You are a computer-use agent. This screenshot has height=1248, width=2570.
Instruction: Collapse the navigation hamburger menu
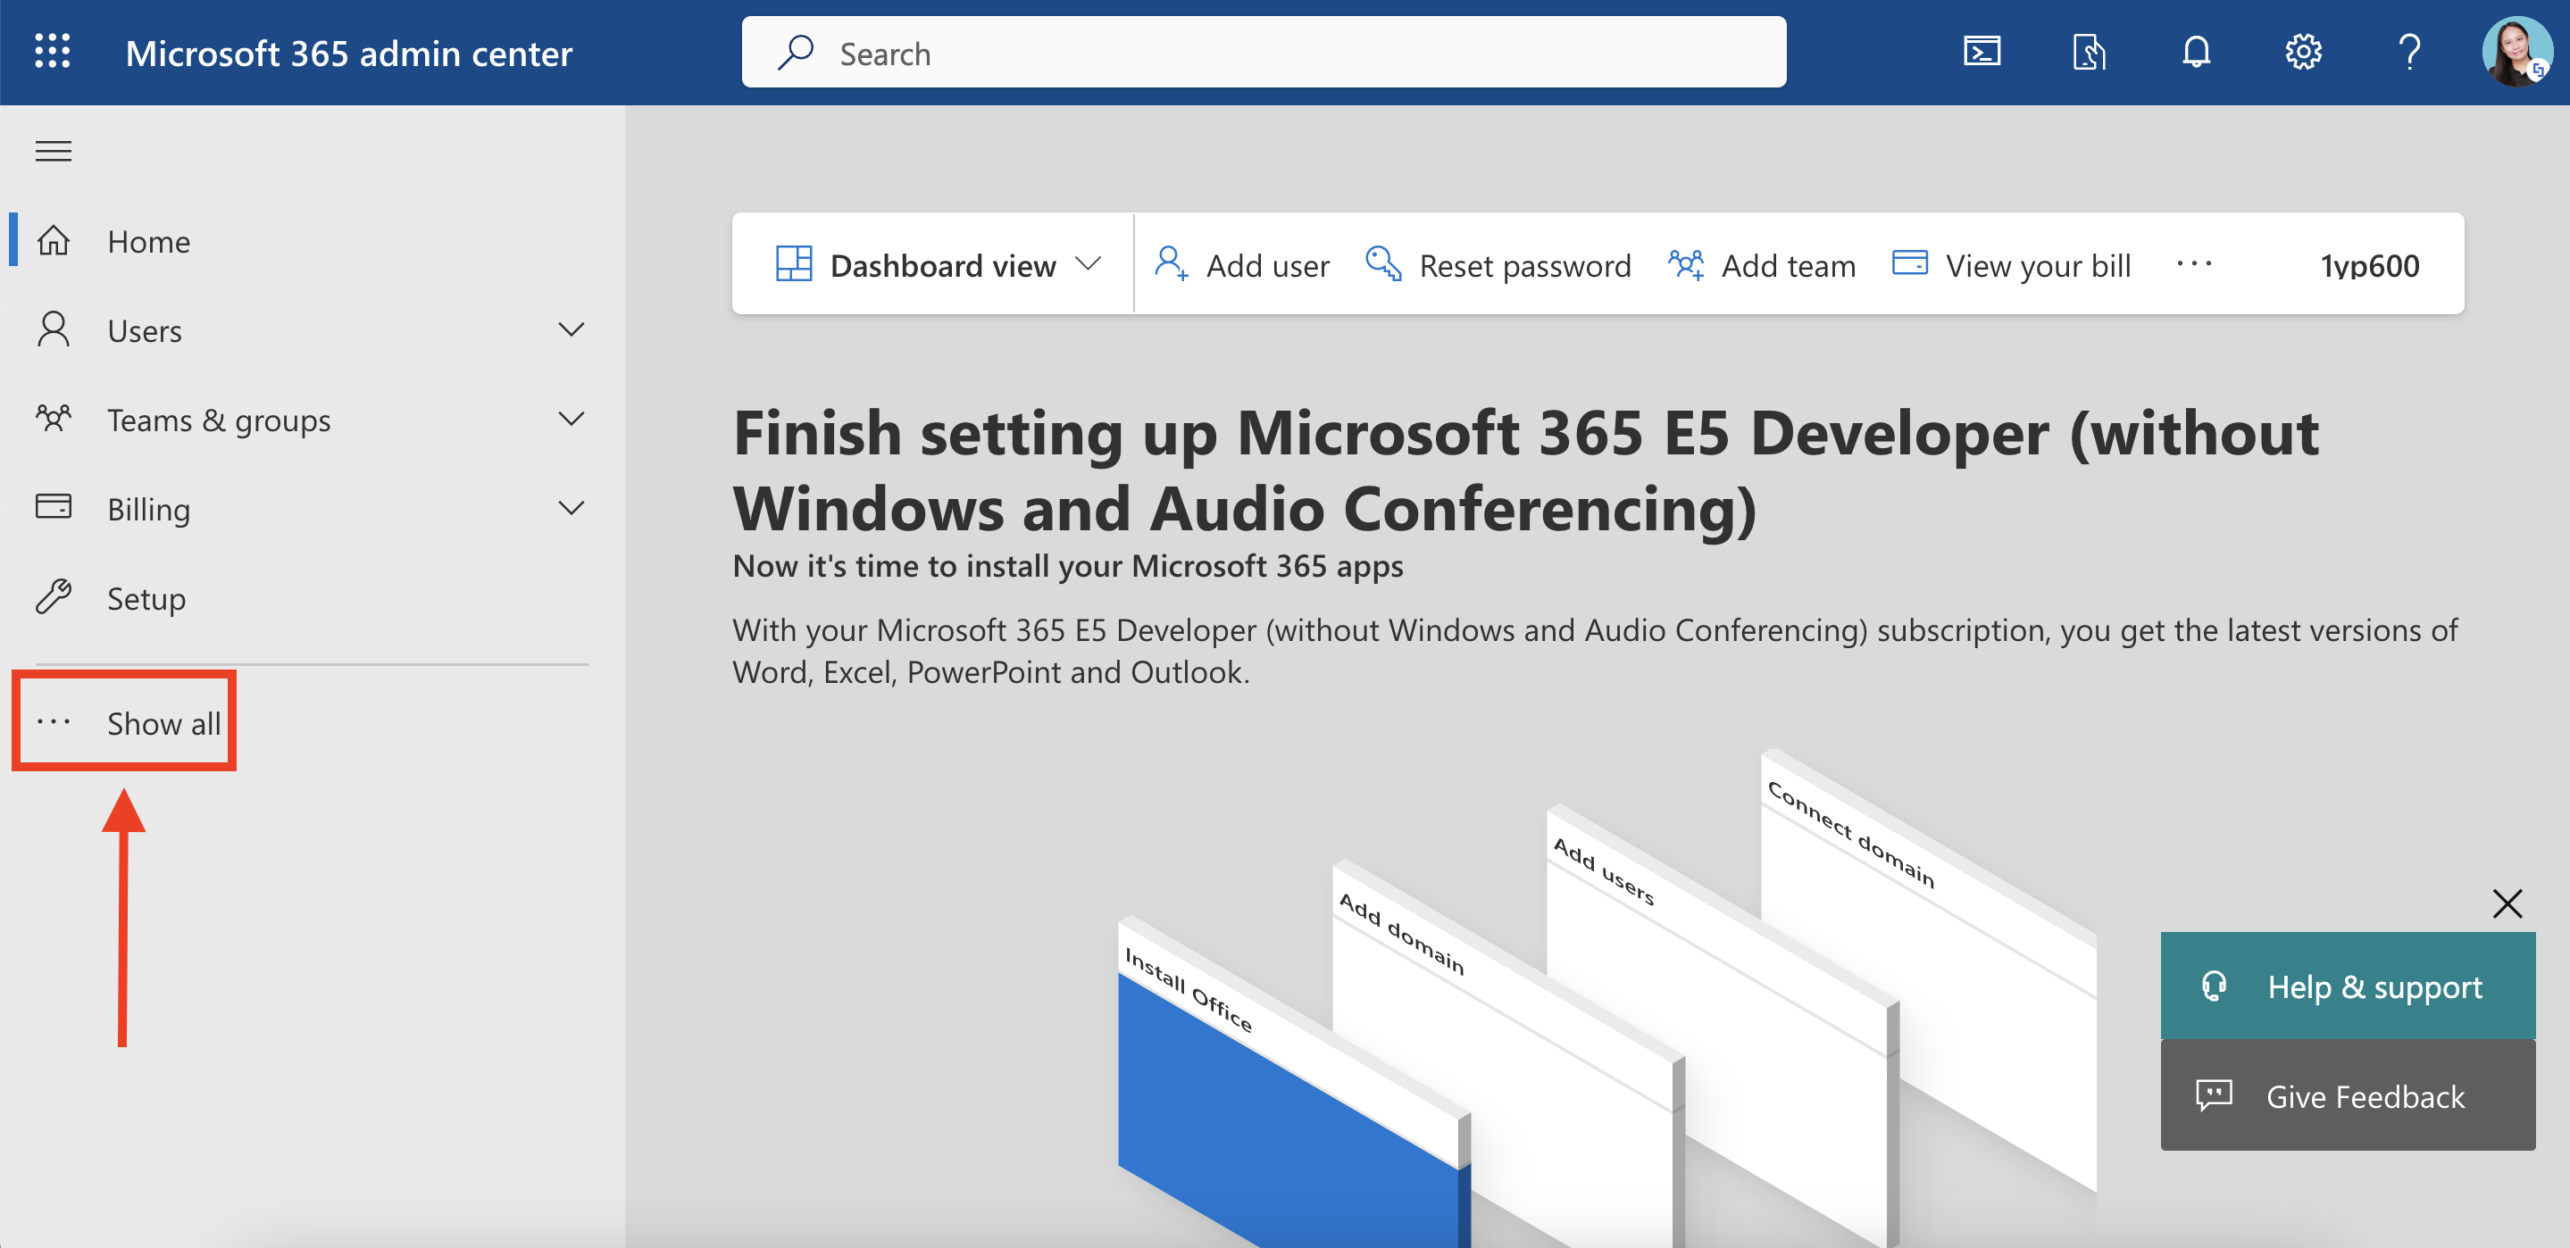click(54, 152)
